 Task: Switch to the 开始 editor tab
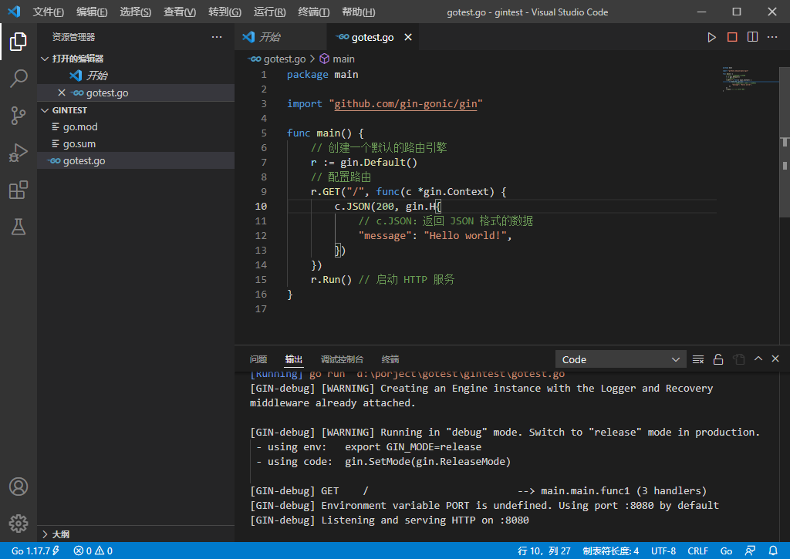(x=281, y=37)
